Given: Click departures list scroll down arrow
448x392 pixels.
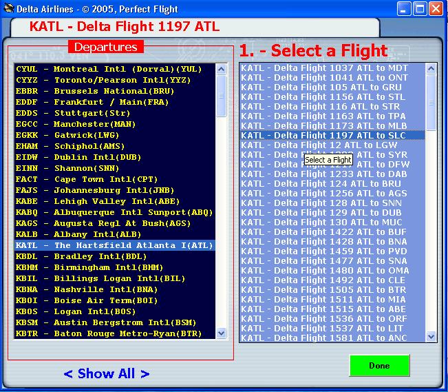Looking at the screenshot, I should pos(222,333).
